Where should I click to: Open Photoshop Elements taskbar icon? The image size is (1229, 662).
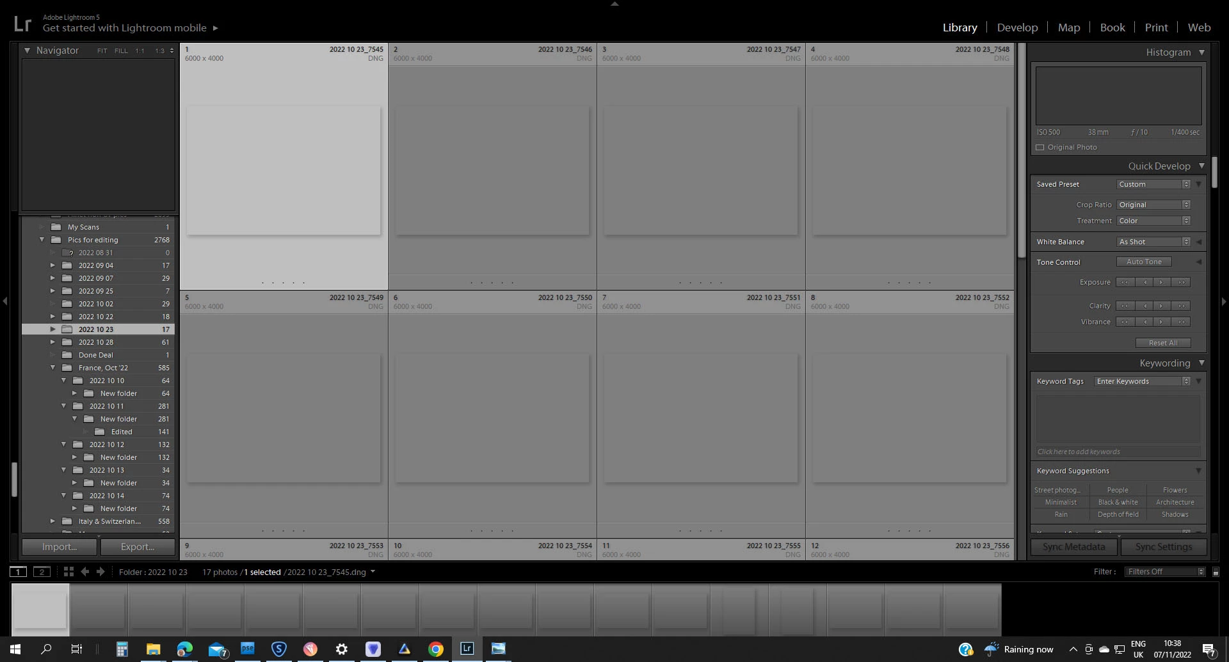click(248, 649)
